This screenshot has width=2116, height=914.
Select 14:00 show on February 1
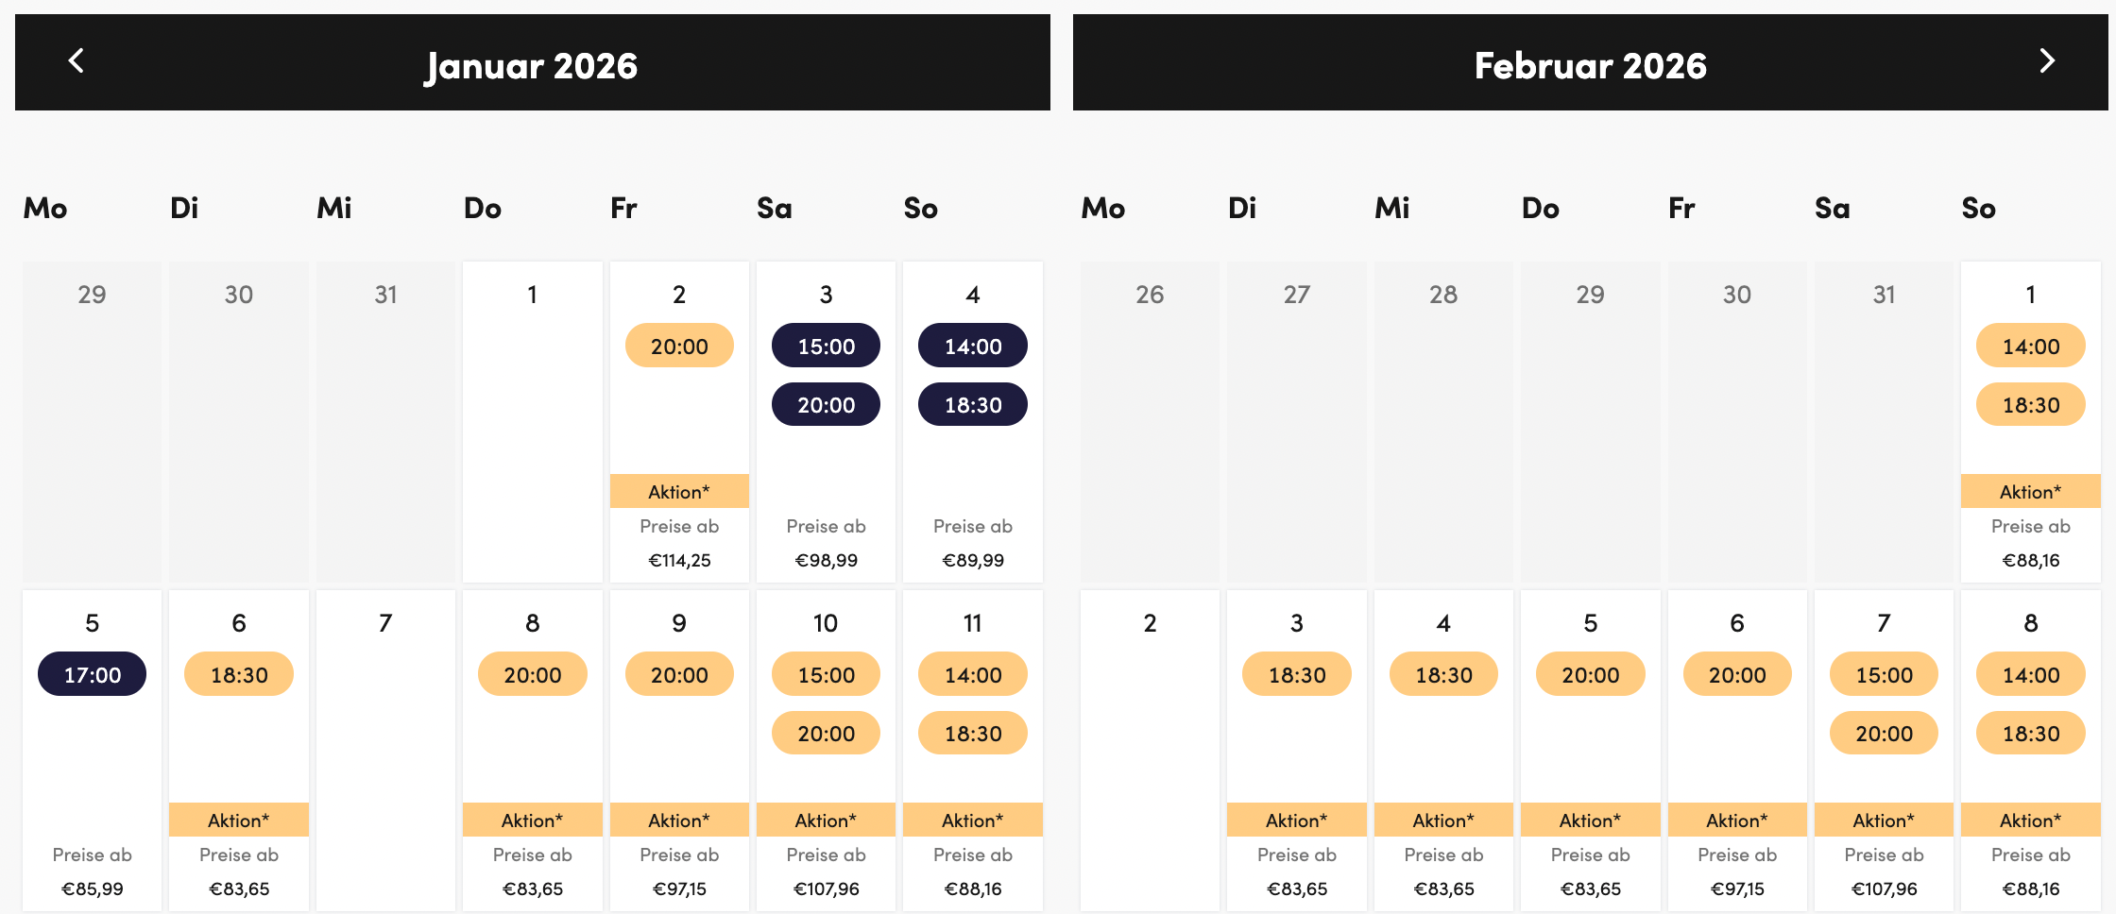pos(2030,347)
